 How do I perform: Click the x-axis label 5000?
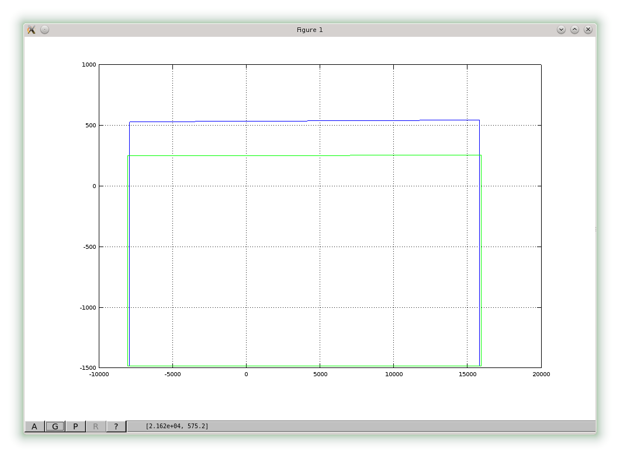(320, 374)
